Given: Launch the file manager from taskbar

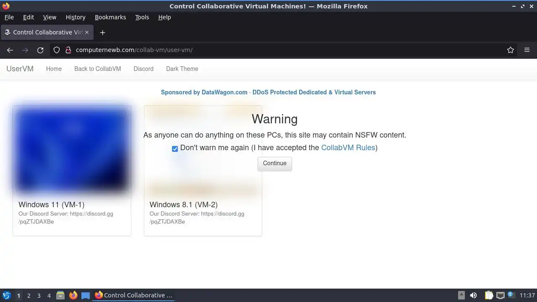Looking at the screenshot, I should pos(60,295).
